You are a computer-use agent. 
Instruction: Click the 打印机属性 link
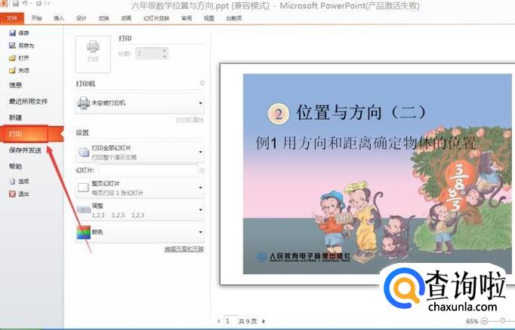pyautogui.click(x=190, y=120)
